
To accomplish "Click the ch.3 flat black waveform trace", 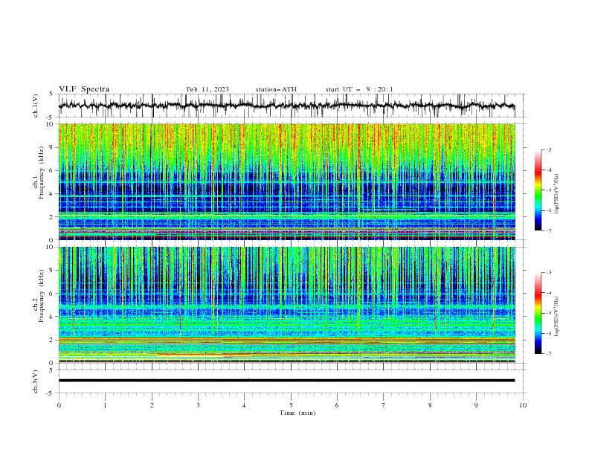I will point(286,381).
